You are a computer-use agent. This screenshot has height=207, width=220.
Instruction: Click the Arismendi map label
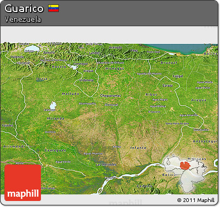pyautogui.click(x=14, y=146)
